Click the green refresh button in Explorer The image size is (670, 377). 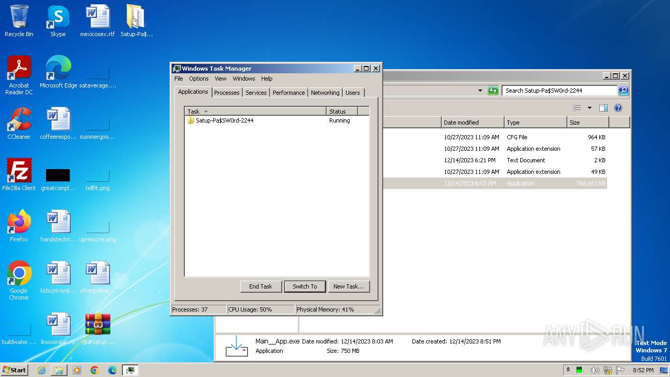[x=493, y=91]
